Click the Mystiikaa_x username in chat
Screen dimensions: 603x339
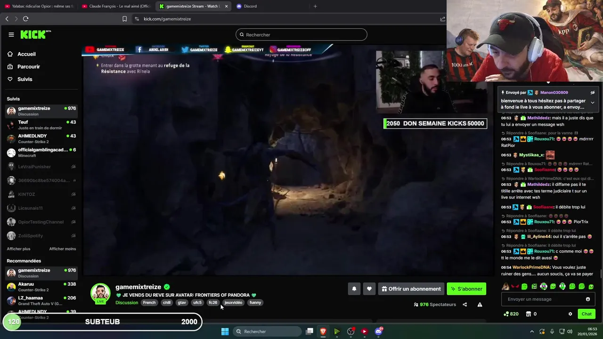click(531, 155)
